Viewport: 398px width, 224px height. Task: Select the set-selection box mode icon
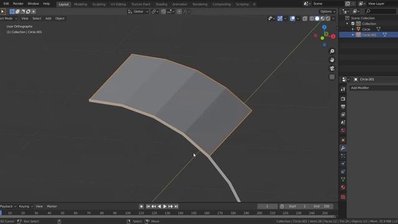pos(12,11)
